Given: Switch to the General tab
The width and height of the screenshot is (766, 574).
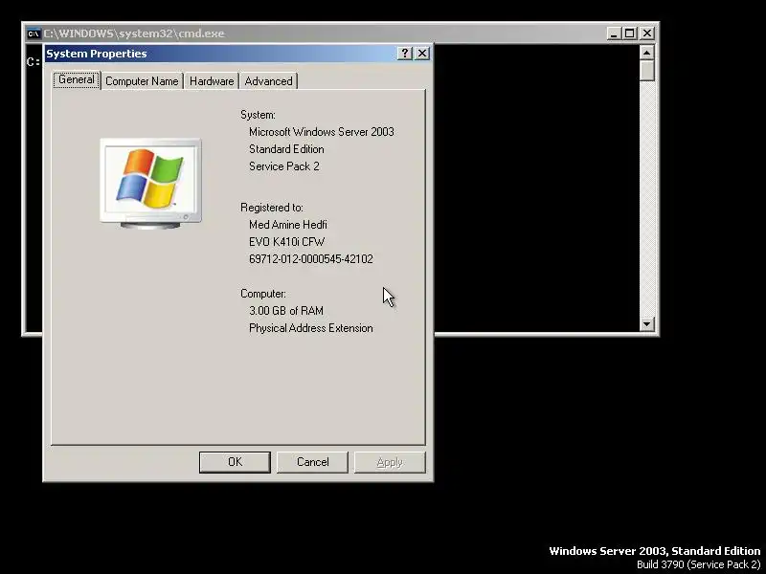Looking at the screenshot, I should [x=77, y=80].
